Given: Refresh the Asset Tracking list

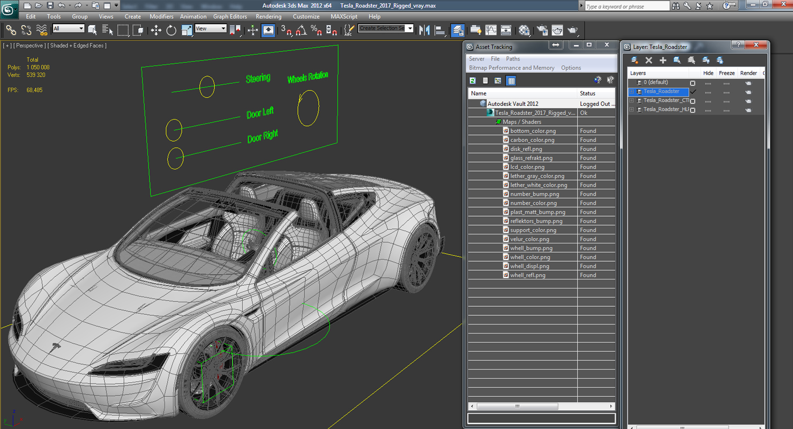Looking at the screenshot, I should 473,80.
